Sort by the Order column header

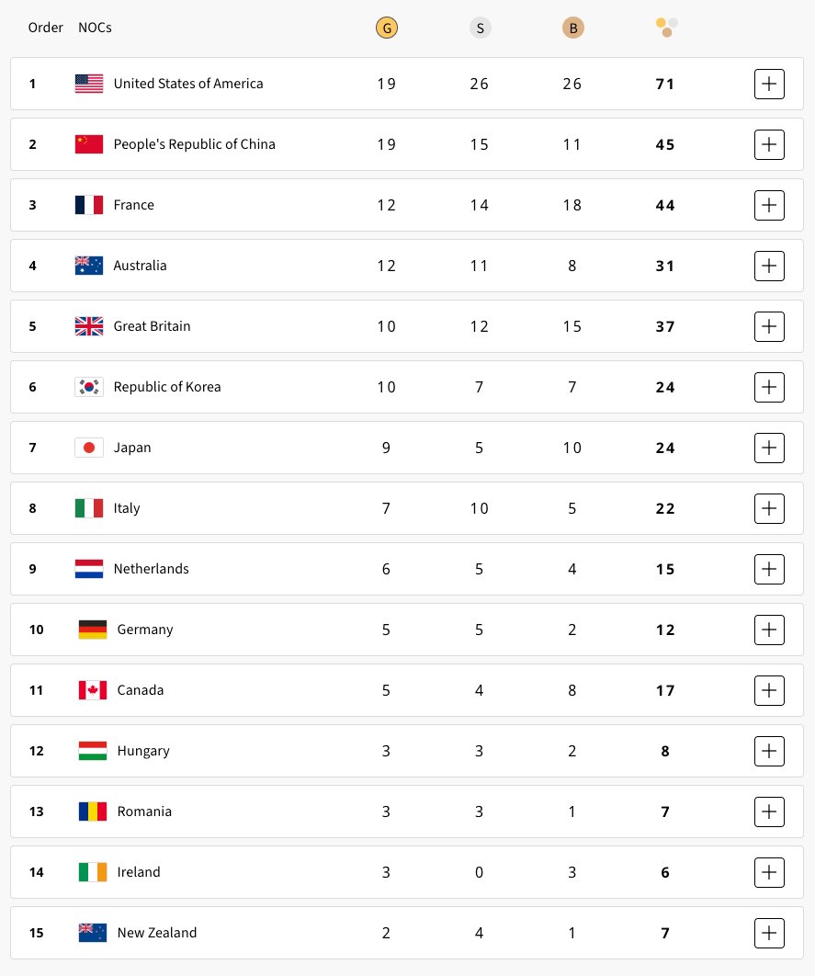(46, 28)
